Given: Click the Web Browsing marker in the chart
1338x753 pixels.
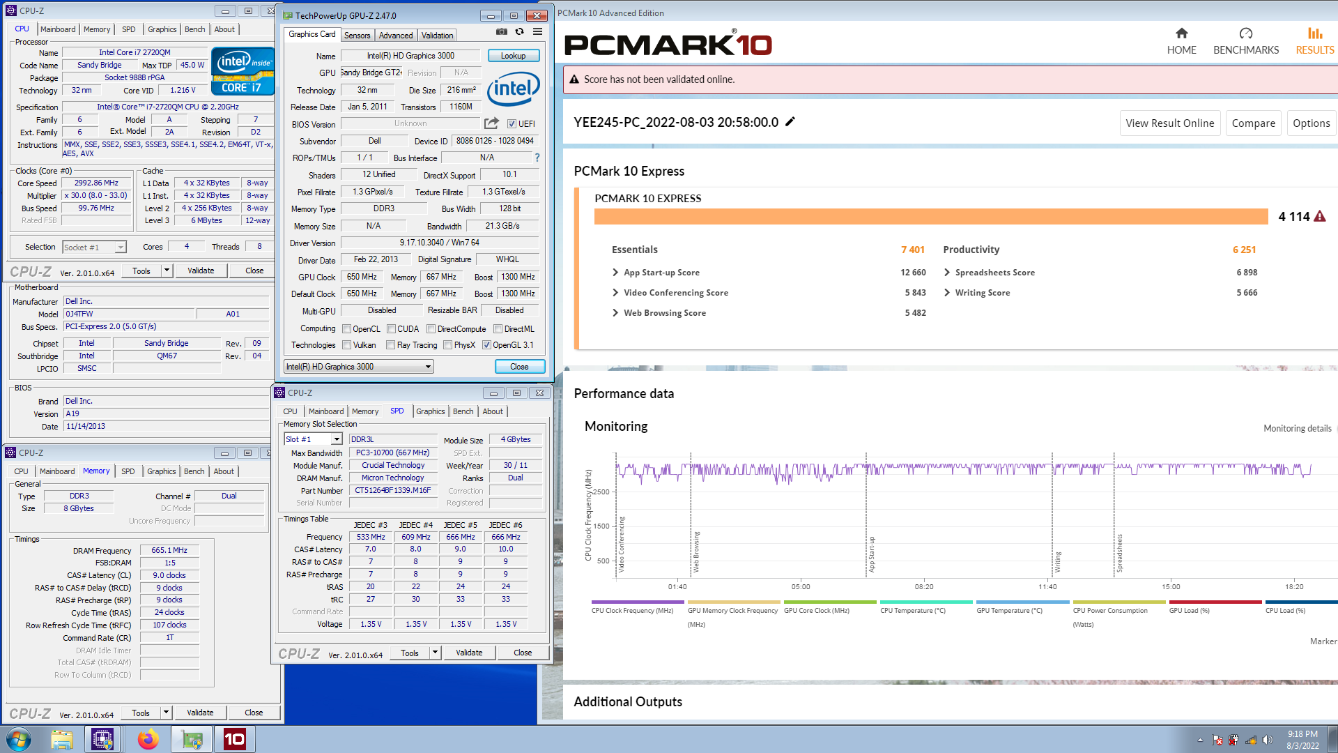Looking at the screenshot, I should tap(695, 552).
